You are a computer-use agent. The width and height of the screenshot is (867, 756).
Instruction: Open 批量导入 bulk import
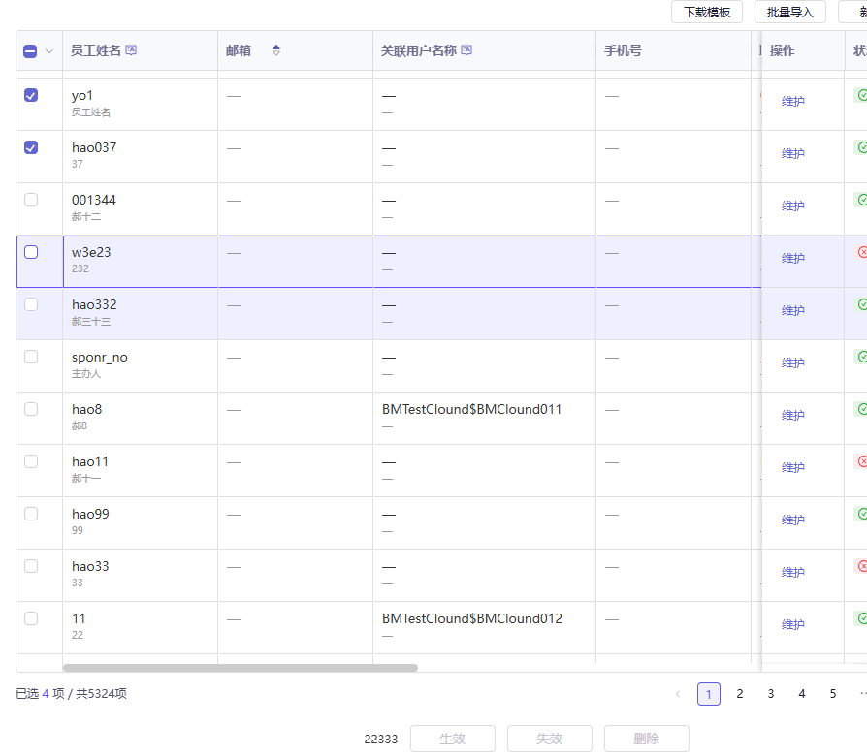789,12
